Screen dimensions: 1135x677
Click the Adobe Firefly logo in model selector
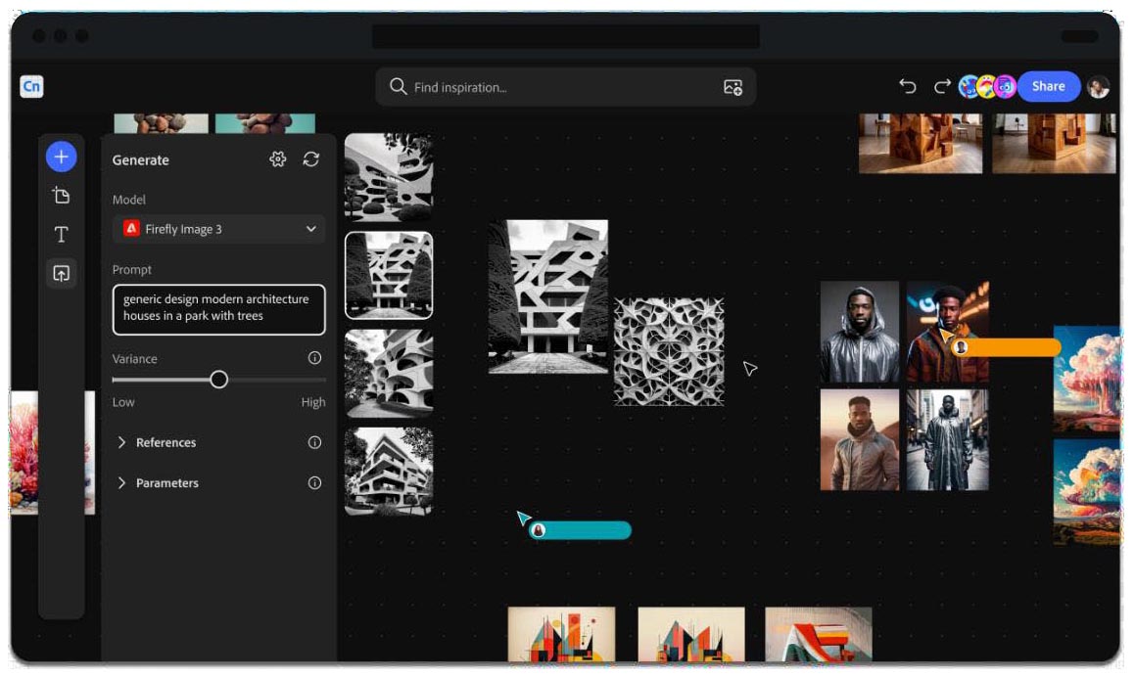click(131, 229)
